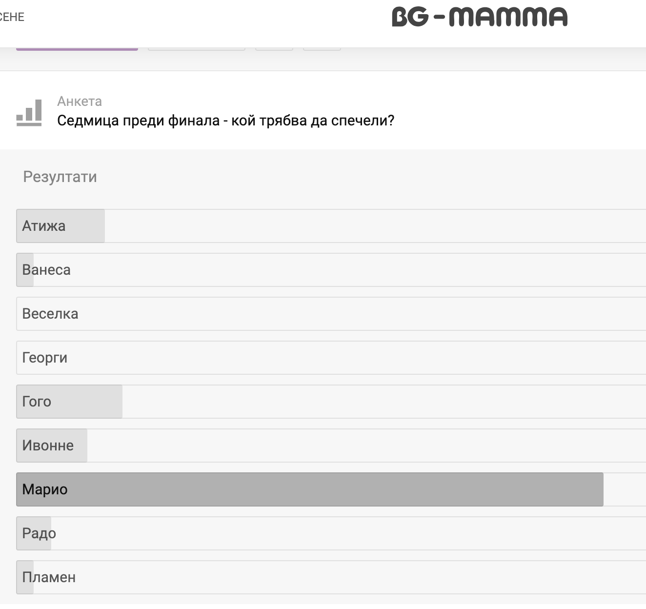Pick the Пламен poll option
Image resolution: width=646 pixels, height=609 pixels.
pos(49,577)
